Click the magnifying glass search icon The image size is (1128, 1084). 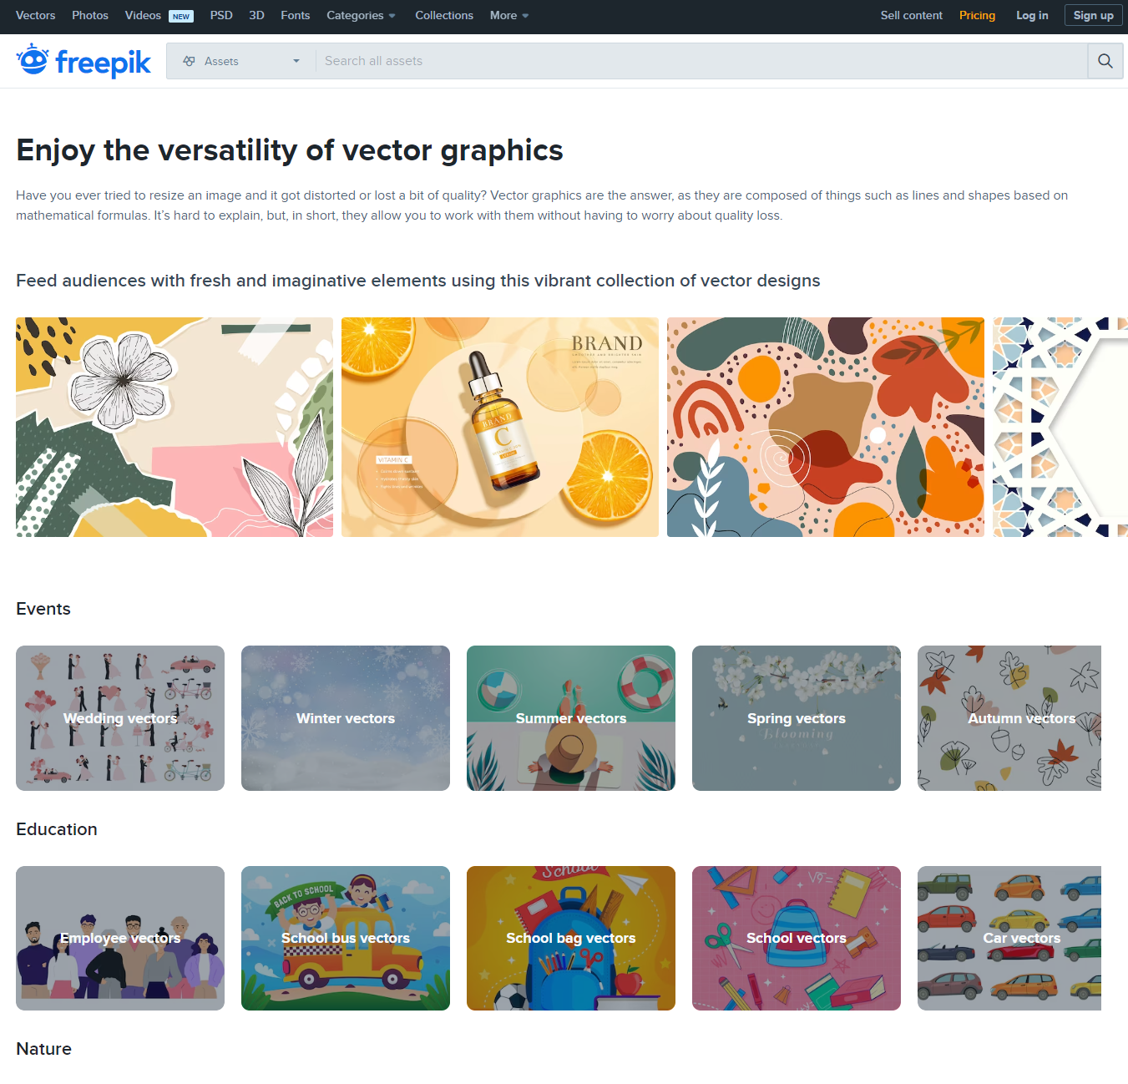click(x=1105, y=61)
